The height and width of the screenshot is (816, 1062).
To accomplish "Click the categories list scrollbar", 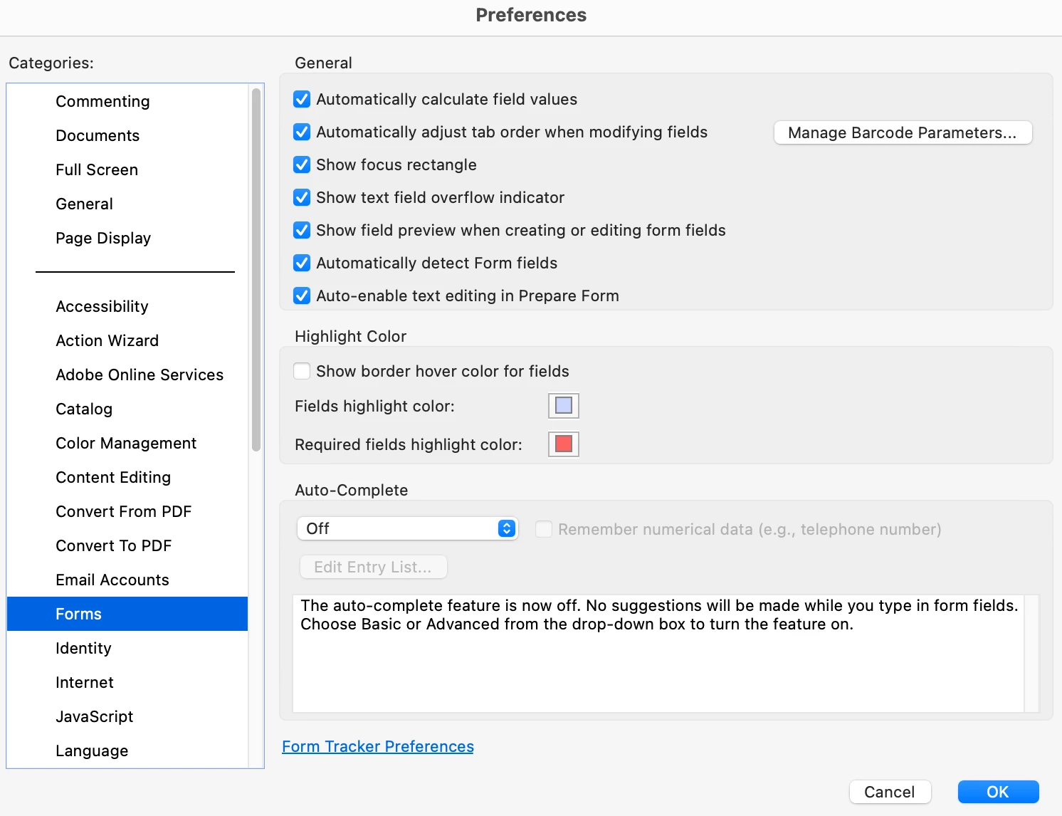I will (256, 269).
